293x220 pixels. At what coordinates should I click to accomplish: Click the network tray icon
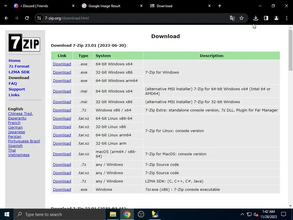point(249,214)
